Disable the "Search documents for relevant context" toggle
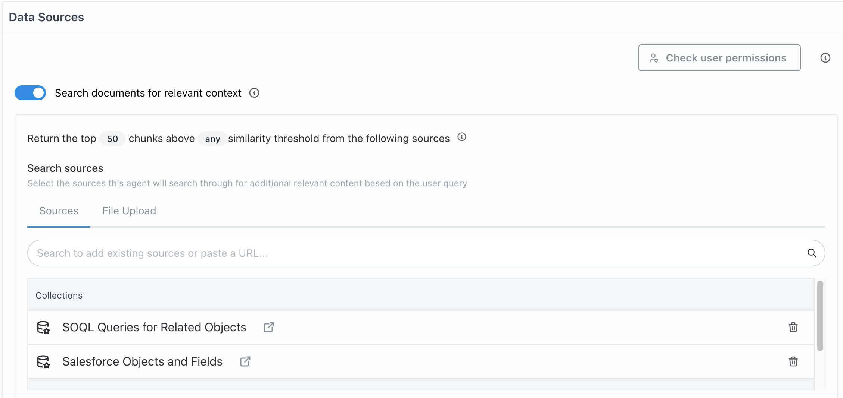 (30, 93)
